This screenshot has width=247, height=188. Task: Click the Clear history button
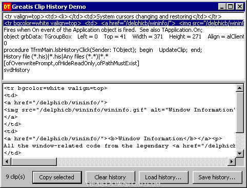point(110,177)
